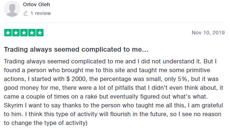The height and width of the screenshot is (133, 230).
Task: Click the word 'flourish' in the review
Action: tap(120, 114)
